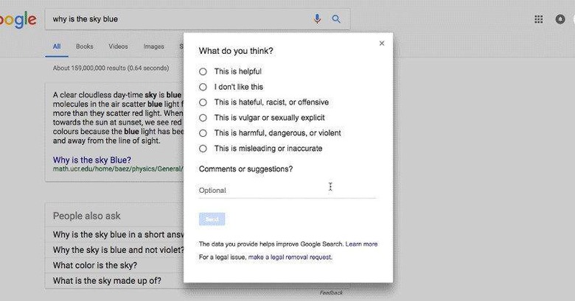This screenshot has height=301, width=575.
Task: Click the math.ucr.edu green URL
Action: [x=117, y=169]
